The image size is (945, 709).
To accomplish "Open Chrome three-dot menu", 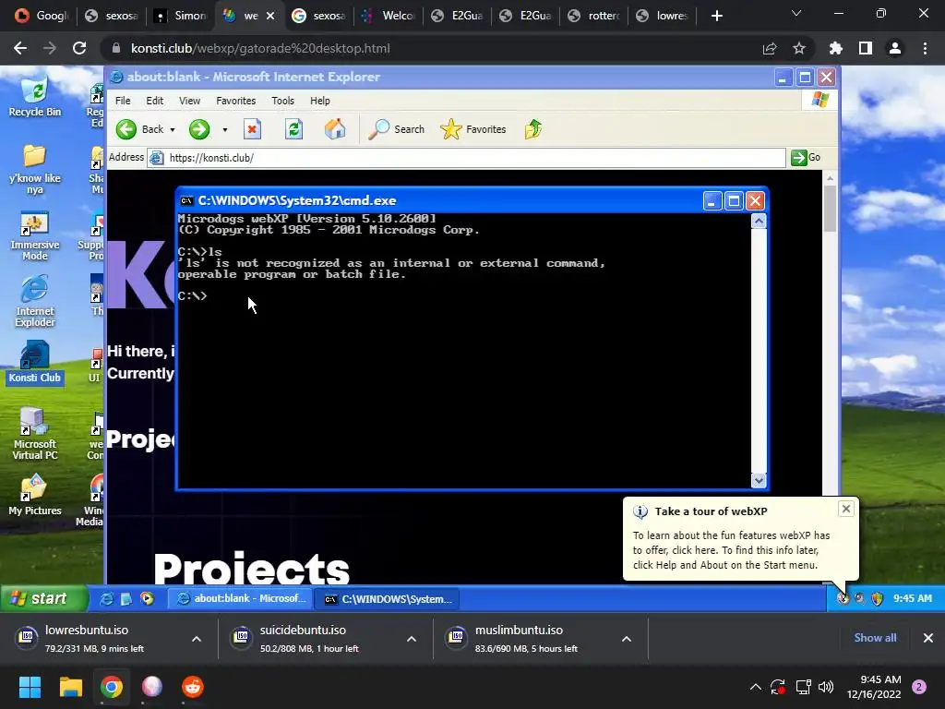I will click(x=925, y=48).
